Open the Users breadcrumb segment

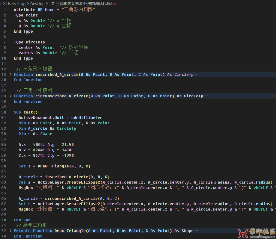pyautogui.click(x=11, y=4)
